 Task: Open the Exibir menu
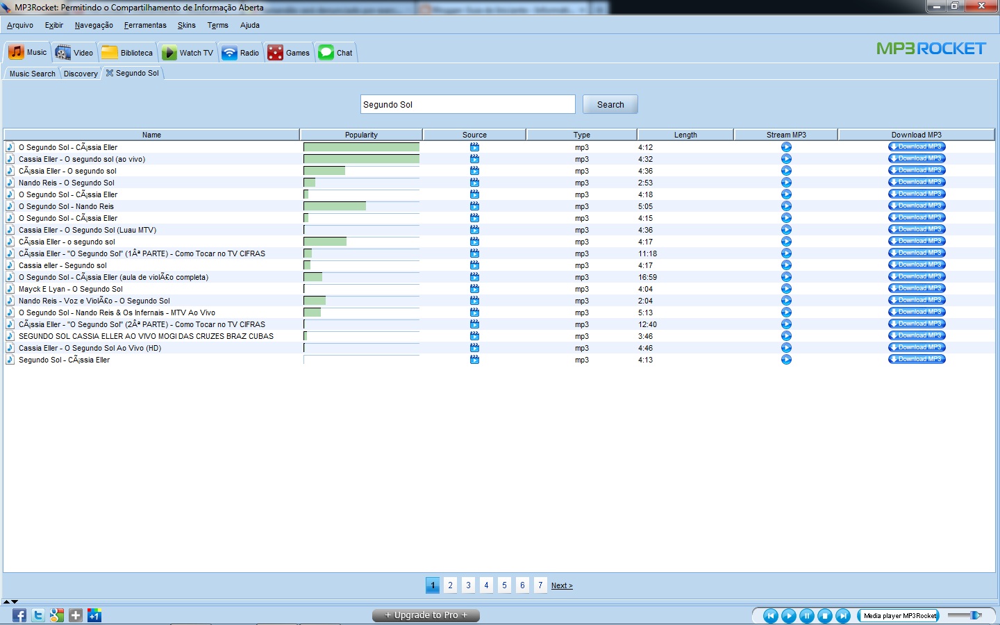(x=54, y=25)
